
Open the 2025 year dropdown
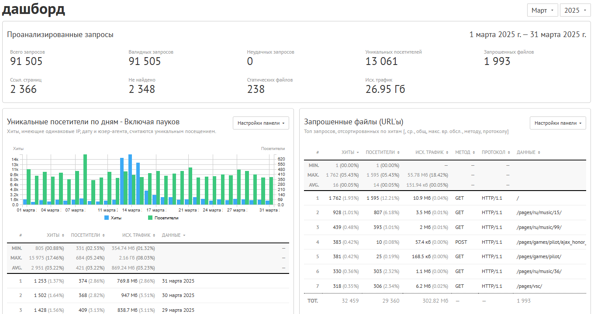coord(575,10)
